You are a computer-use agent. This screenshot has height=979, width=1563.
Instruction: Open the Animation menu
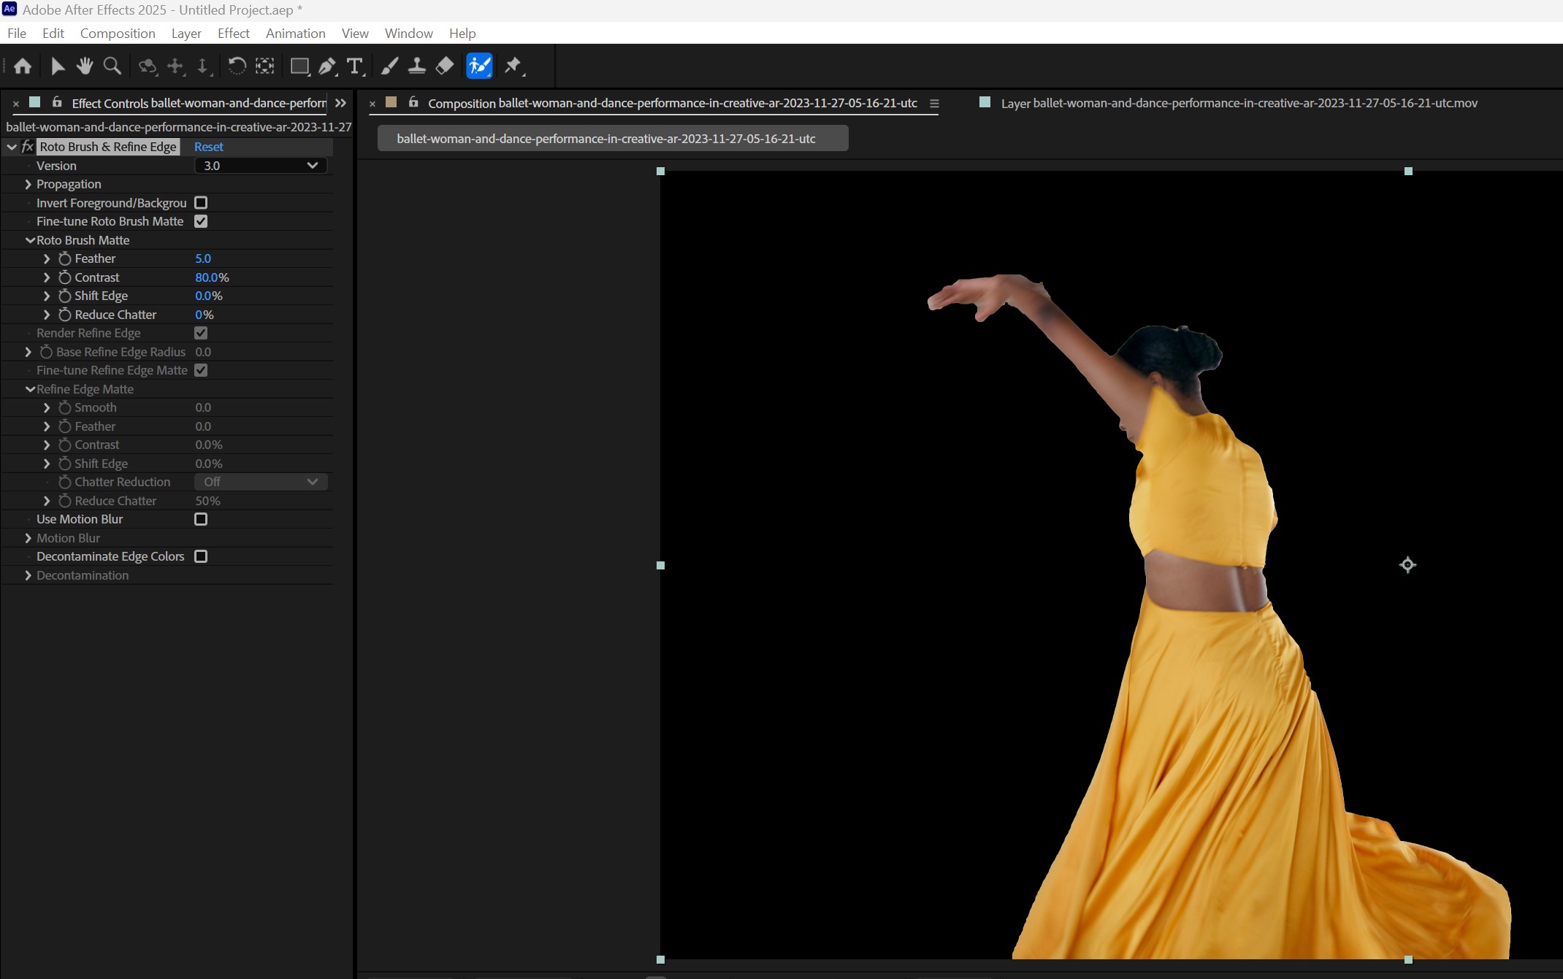point(295,33)
